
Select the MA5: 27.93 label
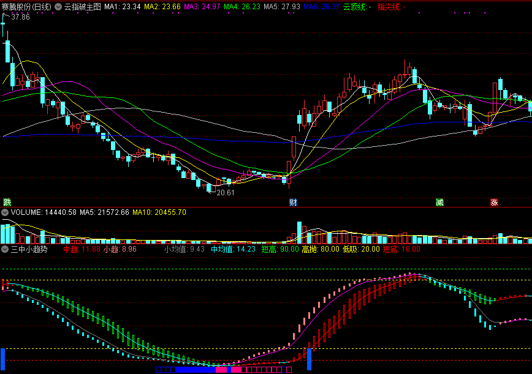point(281,7)
